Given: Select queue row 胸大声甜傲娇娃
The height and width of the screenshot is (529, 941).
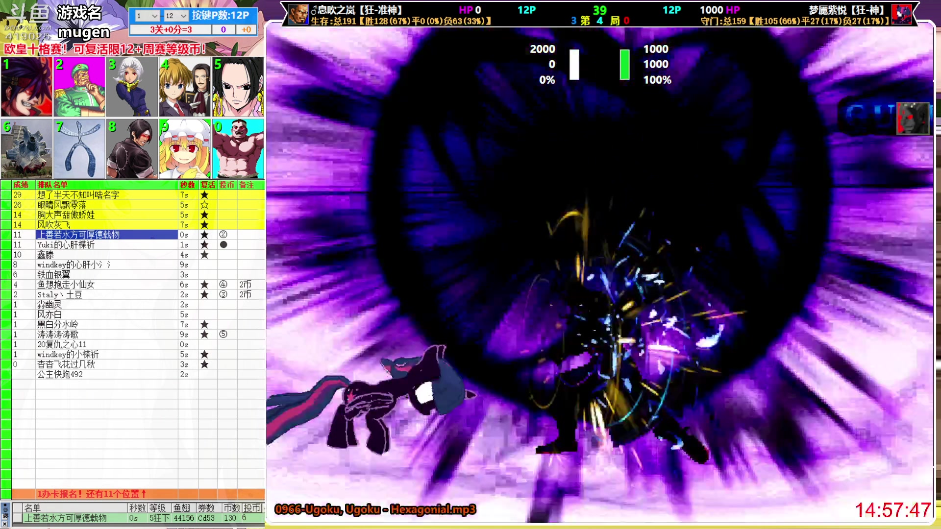Looking at the screenshot, I should [138, 215].
